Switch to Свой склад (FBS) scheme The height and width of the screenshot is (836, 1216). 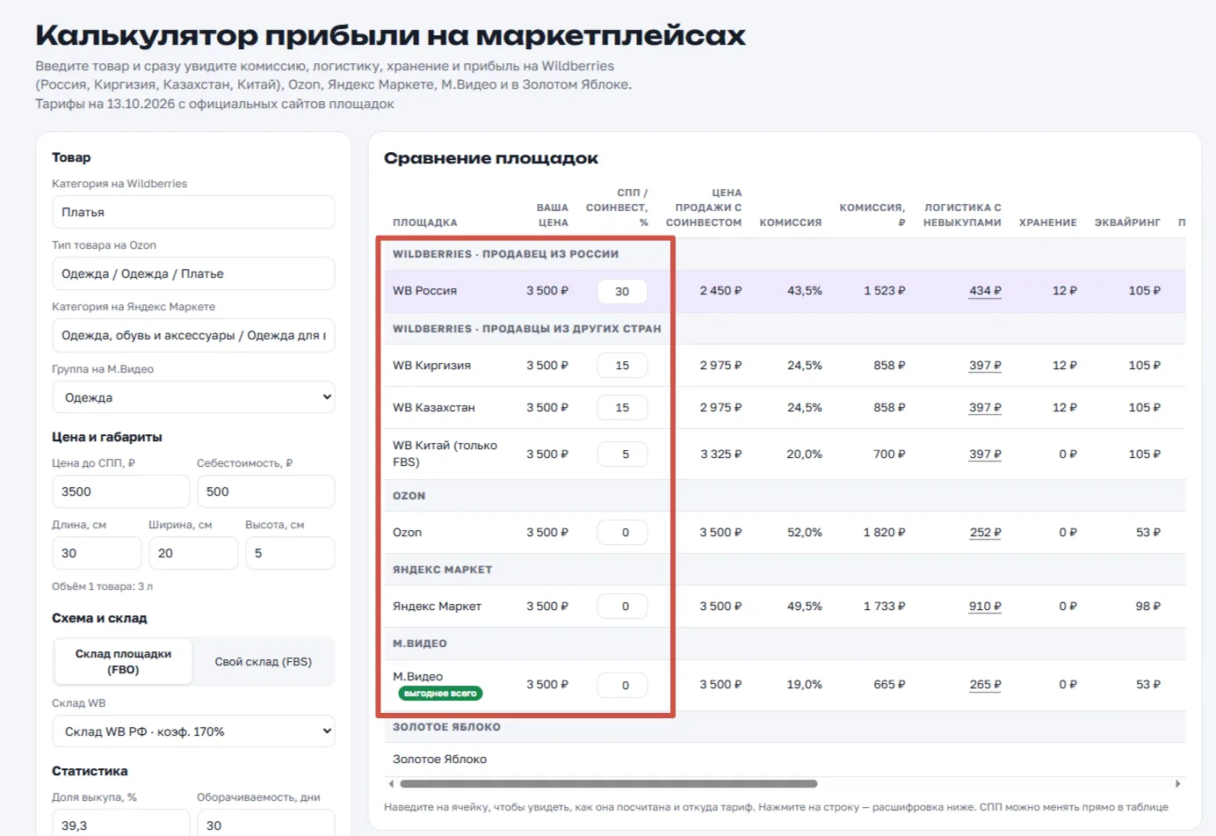point(263,661)
